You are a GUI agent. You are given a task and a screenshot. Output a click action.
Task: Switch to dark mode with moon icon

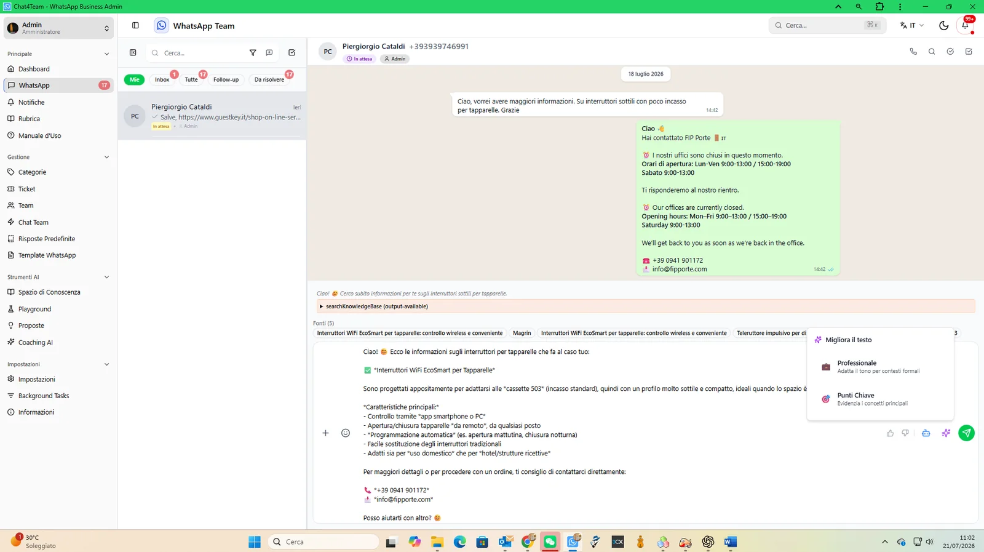[943, 25]
